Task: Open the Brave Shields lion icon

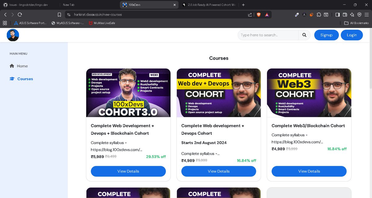Action: tap(259, 15)
